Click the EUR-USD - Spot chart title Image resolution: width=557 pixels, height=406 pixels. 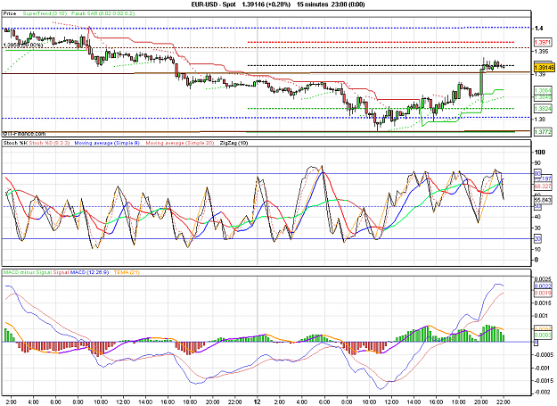point(213,4)
